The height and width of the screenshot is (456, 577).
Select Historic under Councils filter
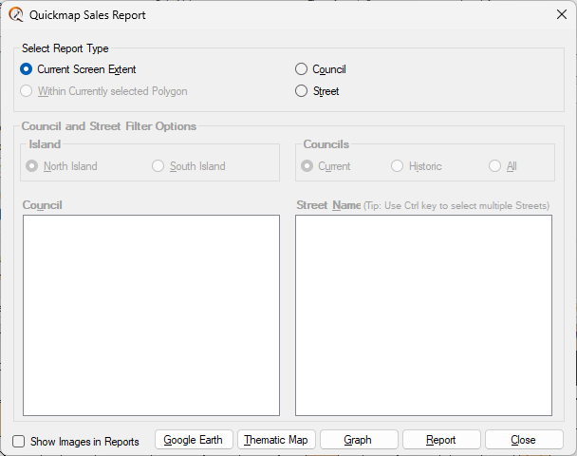[x=398, y=166]
